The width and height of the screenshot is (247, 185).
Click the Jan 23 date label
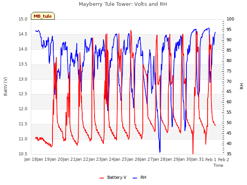(x=95, y=159)
